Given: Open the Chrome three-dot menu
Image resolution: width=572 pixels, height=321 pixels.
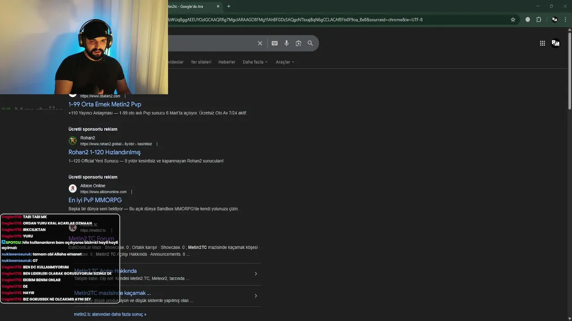Looking at the screenshot, I should point(565,20).
